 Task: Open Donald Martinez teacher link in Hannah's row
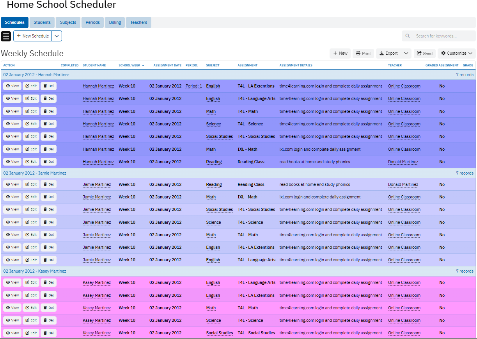[x=403, y=162]
